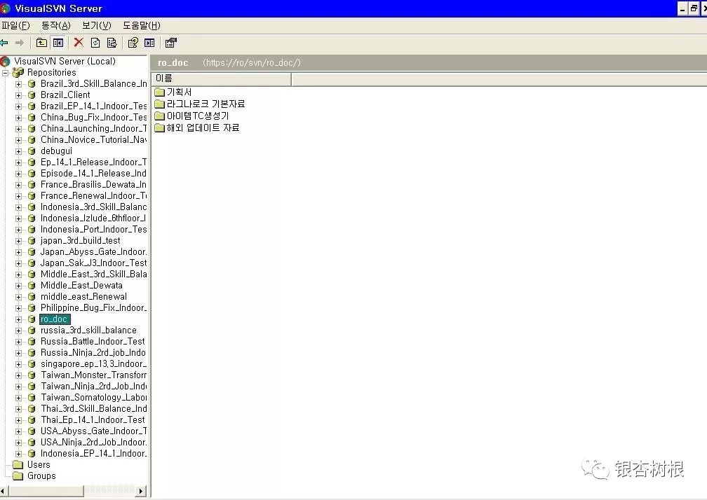Viewport: 707px width, 500px height.
Task: Select the China_Launching_Indoor repository label
Action: point(94,129)
